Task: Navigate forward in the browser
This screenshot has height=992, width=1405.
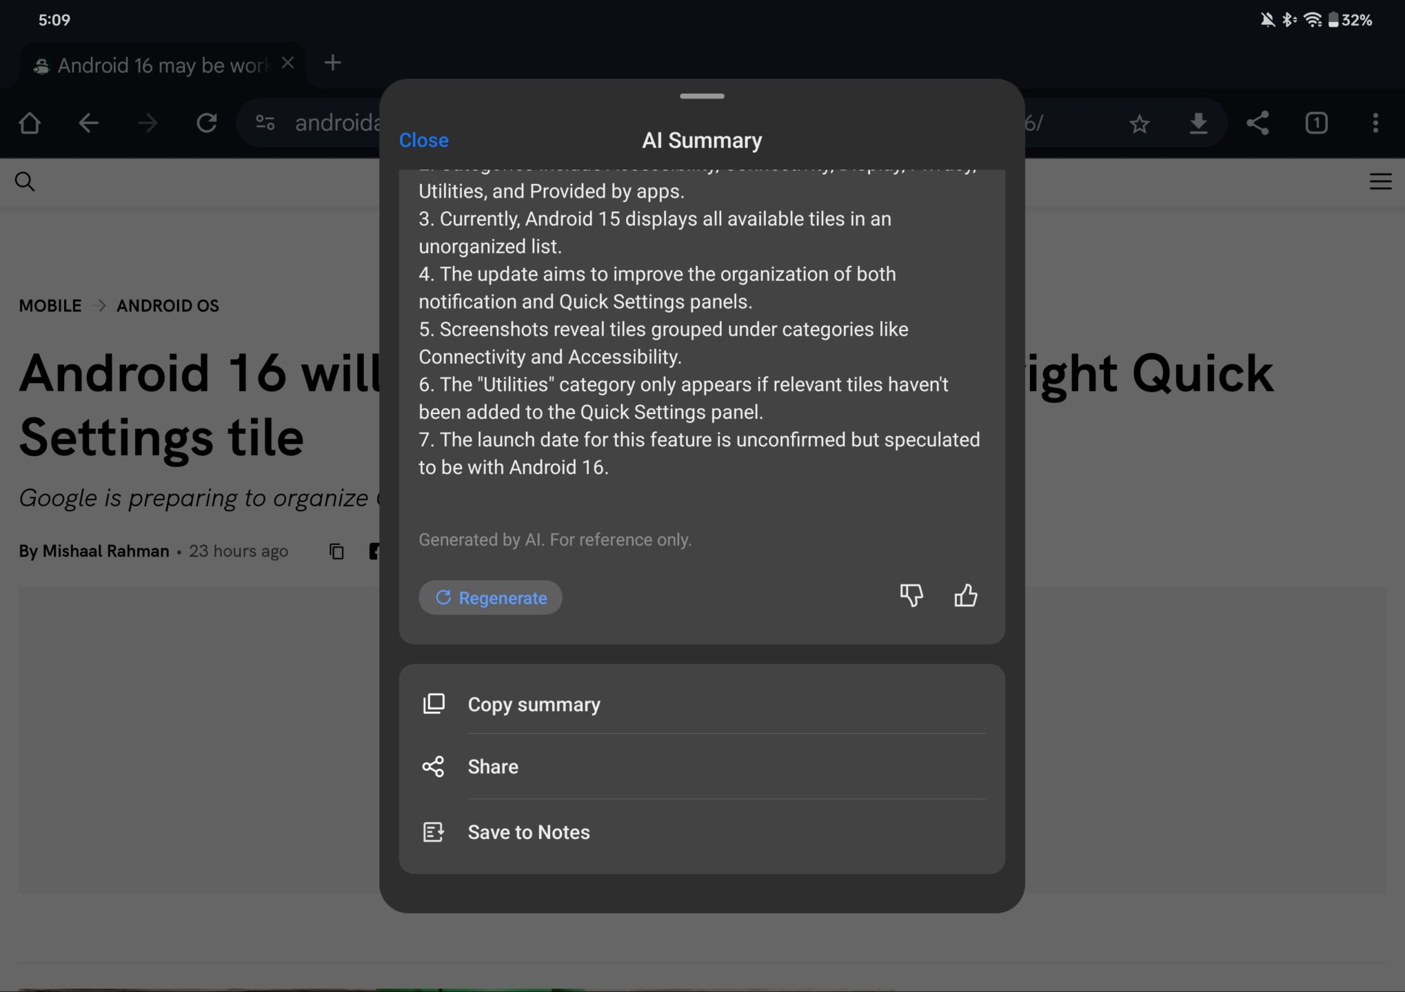Action: click(148, 123)
